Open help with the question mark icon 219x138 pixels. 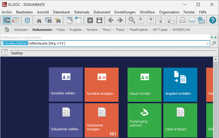212,20
